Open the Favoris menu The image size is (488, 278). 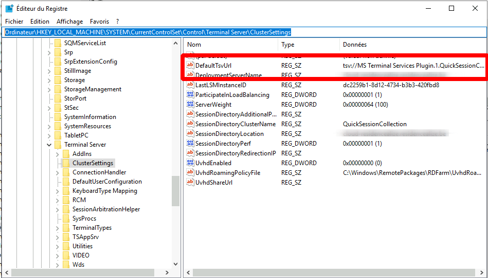point(99,22)
